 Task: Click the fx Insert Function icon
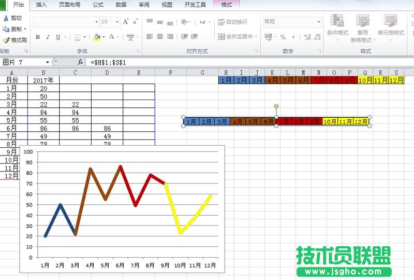80,62
